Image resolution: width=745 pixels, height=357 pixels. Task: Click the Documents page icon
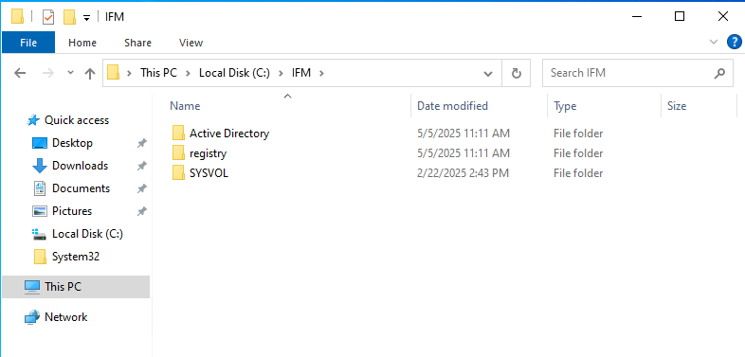pos(40,188)
